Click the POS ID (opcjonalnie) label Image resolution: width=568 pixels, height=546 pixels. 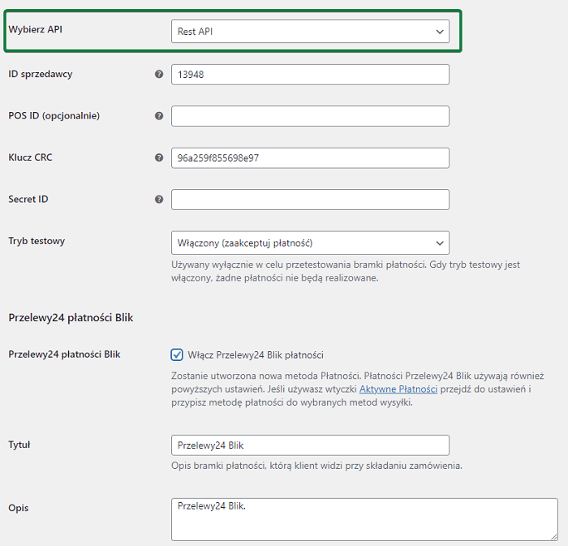click(x=54, y=116)
